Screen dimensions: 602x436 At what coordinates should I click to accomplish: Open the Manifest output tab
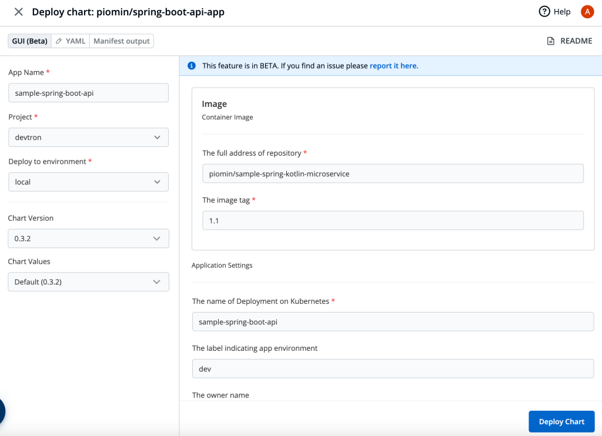[122, 41]
